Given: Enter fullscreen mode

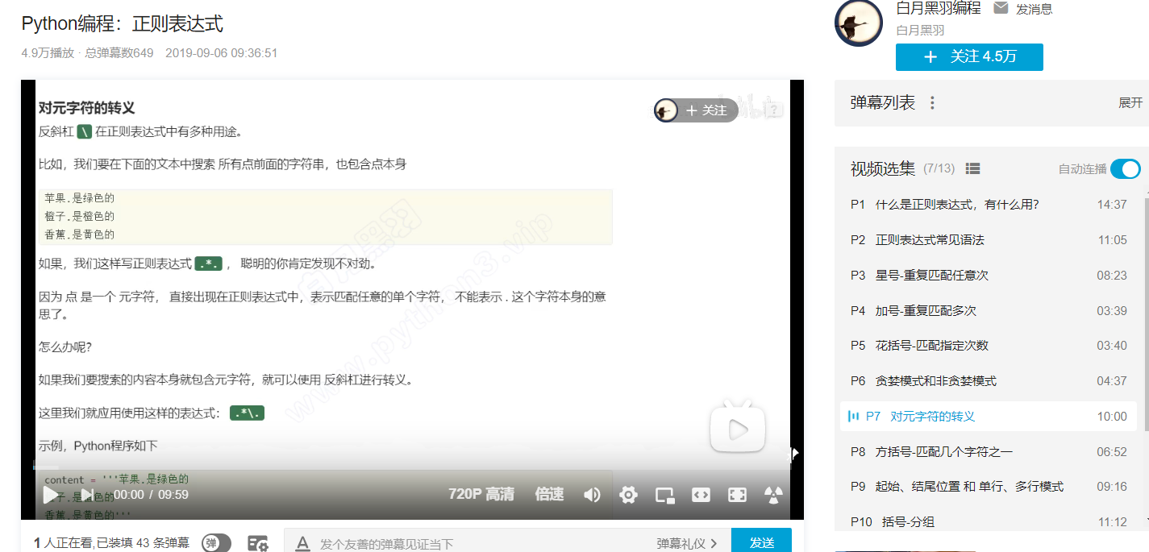Looking at the screenshot, I should point(737,495).
